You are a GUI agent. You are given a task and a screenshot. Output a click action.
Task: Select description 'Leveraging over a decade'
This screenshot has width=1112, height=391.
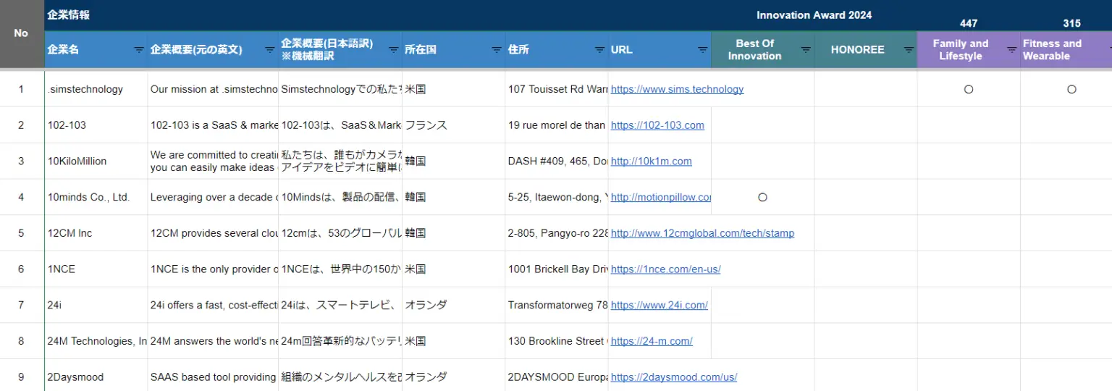coord(213,197)
